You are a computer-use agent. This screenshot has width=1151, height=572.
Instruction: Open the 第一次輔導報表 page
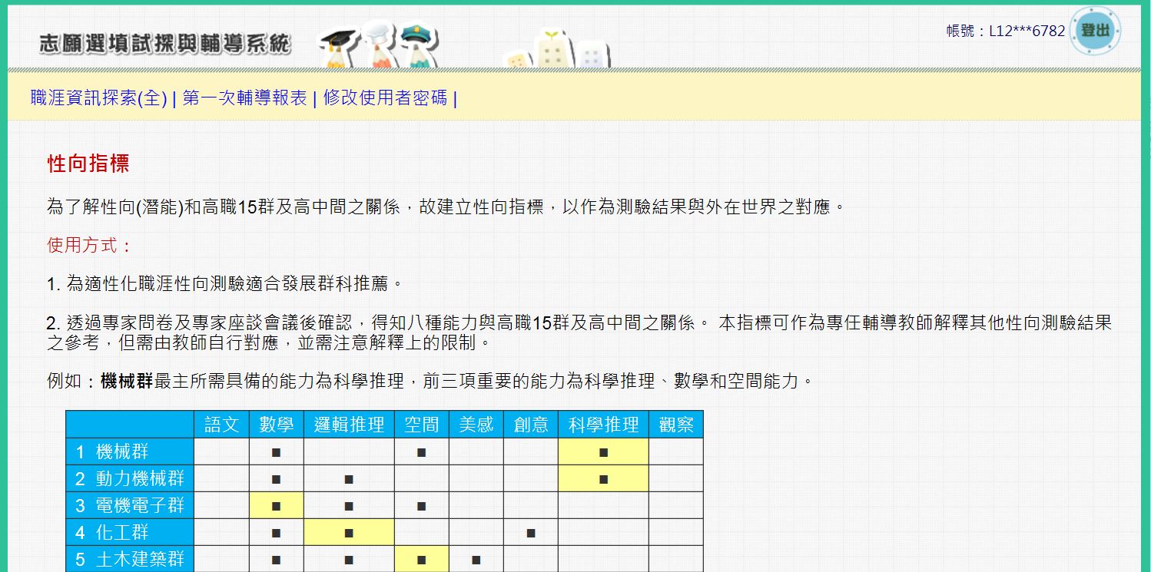244,98
